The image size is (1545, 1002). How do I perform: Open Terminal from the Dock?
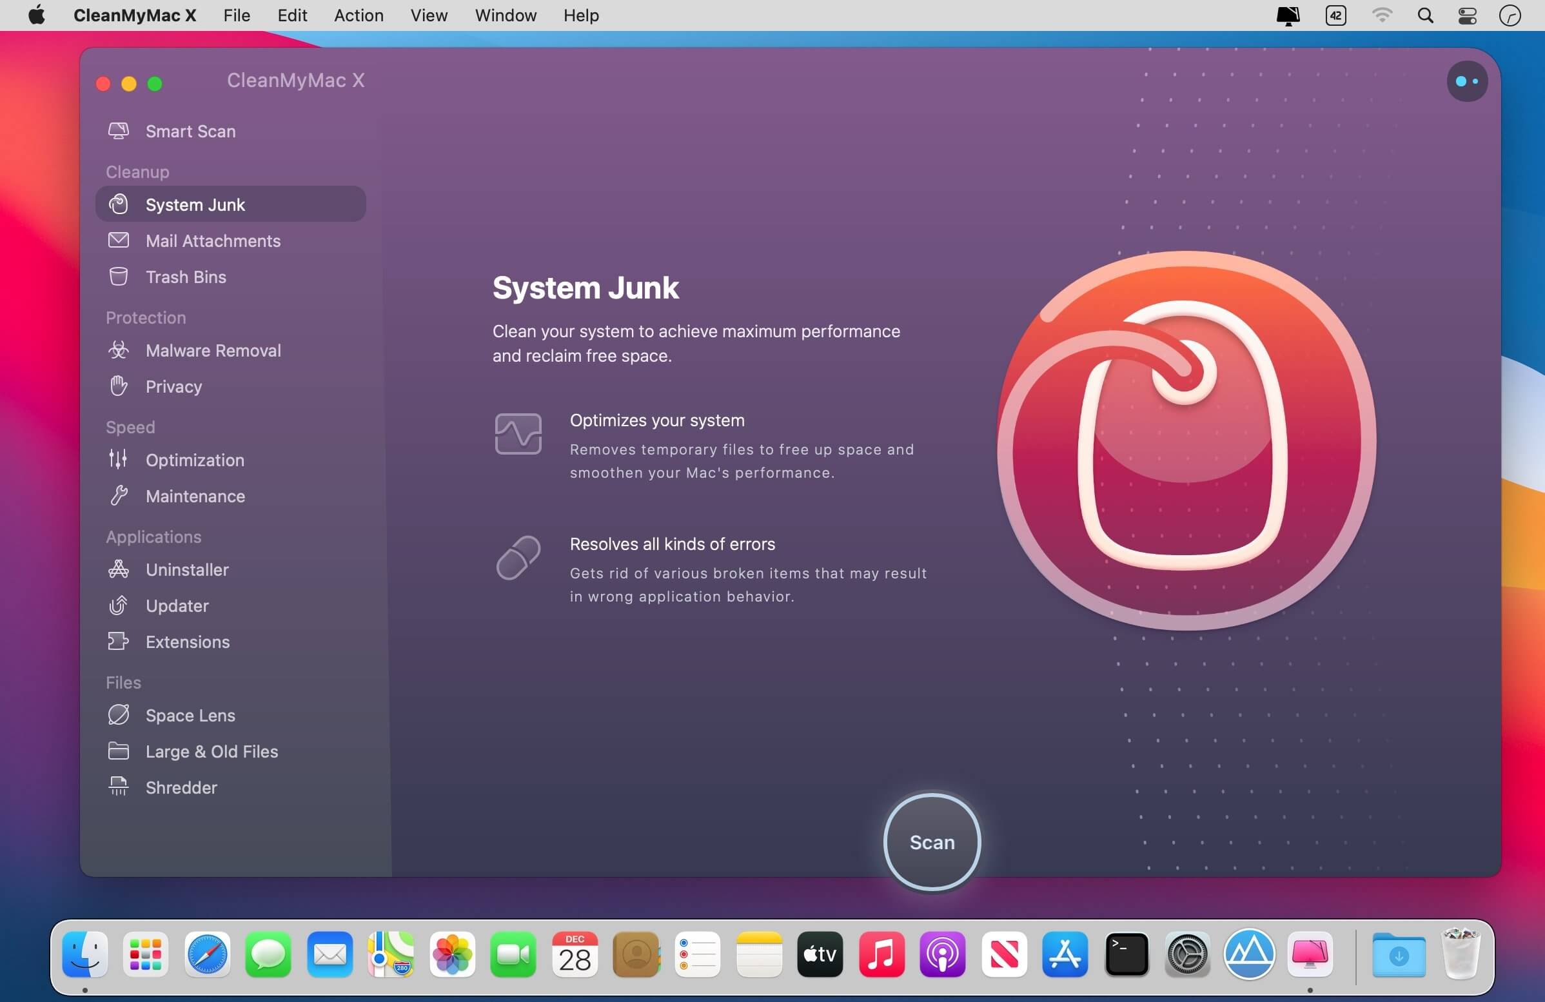click(1127, 954)
